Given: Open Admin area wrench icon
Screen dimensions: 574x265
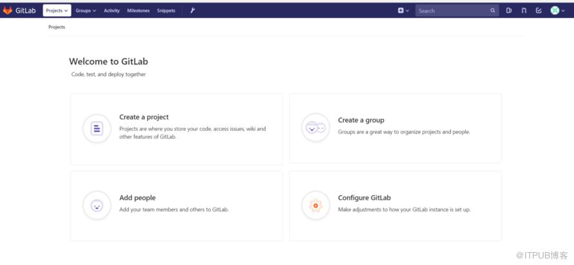Looking at the screenshot, I should [x=193, y=10].
